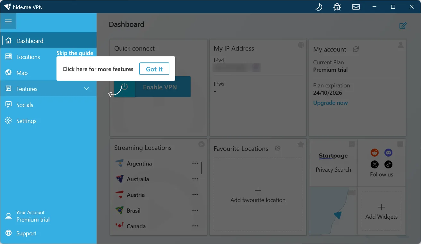
Task: Toggle the VPN power button
Action: (125, 87)
